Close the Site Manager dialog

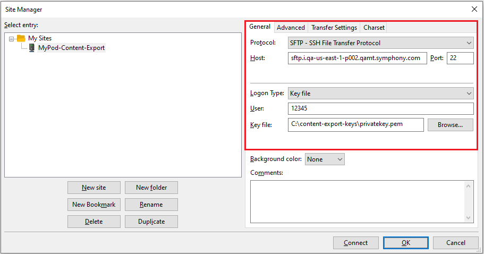(x=474, y=9)
